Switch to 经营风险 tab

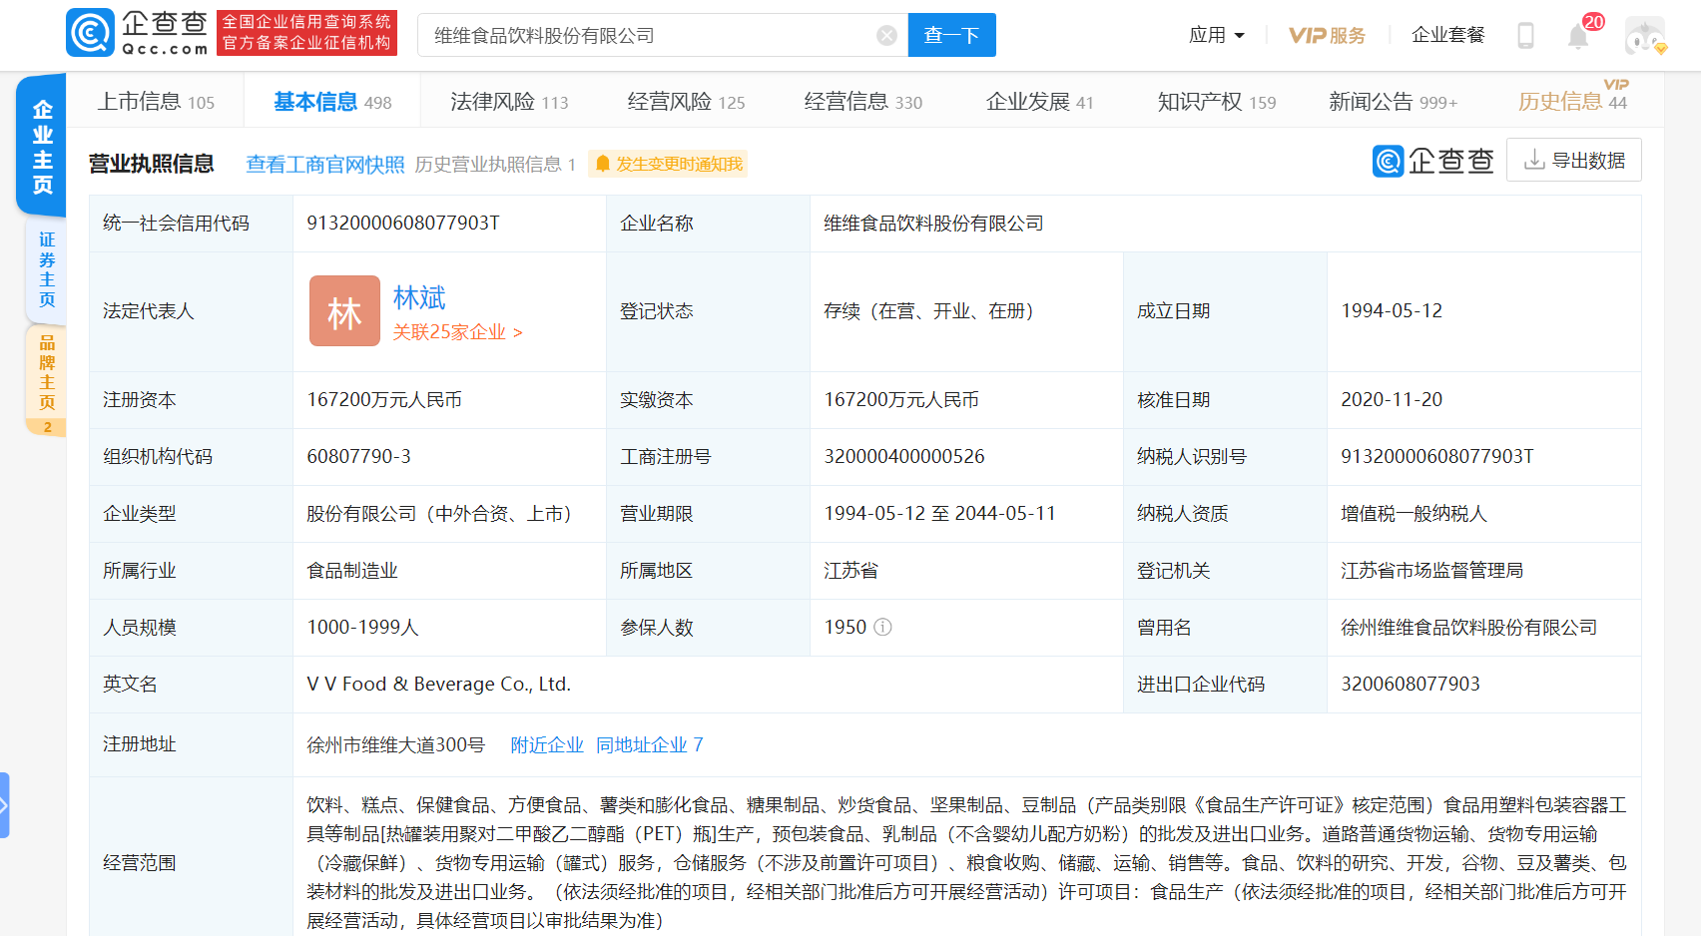tap(686, 102)
